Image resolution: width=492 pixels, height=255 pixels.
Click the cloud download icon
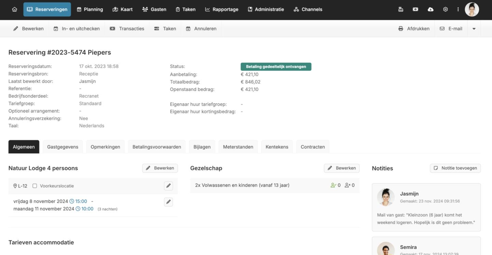[x=431, y=10]
